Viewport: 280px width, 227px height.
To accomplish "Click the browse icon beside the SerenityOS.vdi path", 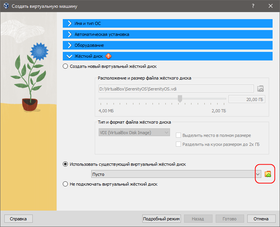I will tap(261, 89).
